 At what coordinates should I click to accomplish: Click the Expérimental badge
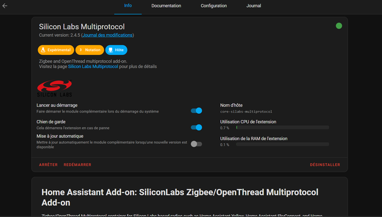tap(56, 50)
